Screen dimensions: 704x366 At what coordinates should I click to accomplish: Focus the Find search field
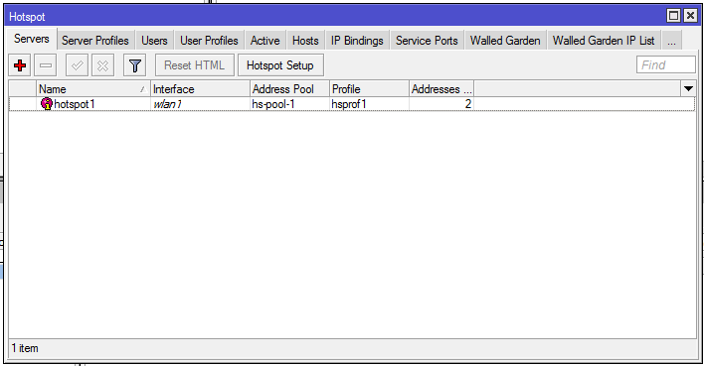point(666,64)
